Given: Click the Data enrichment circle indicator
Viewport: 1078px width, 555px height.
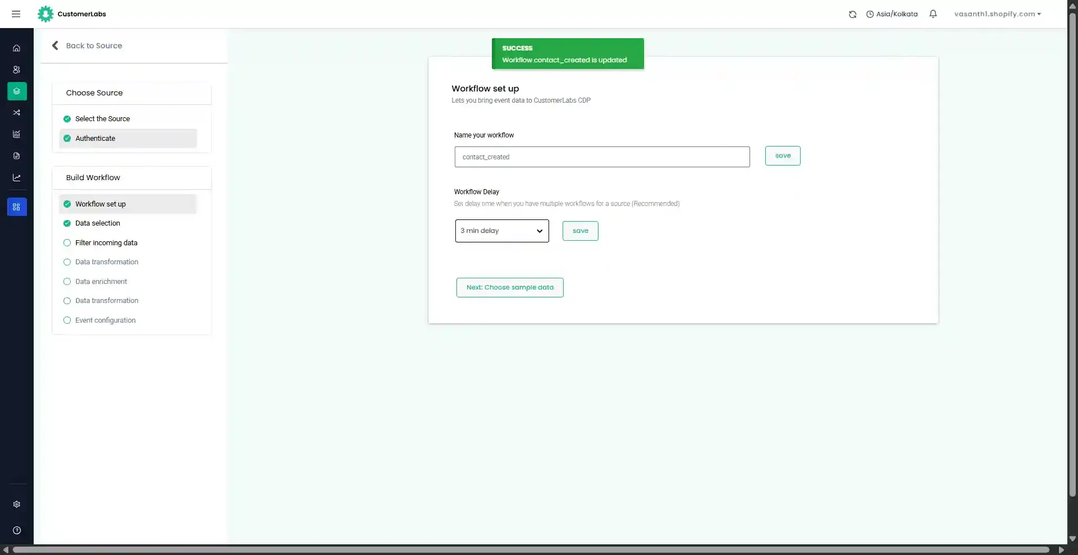Looking at the screenshot, I should coord(67,282).
